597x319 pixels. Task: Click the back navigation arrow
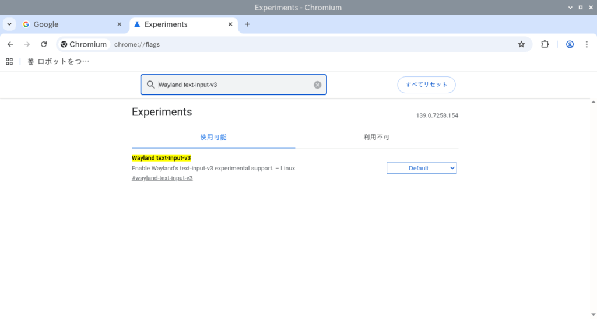click(10, 44)
